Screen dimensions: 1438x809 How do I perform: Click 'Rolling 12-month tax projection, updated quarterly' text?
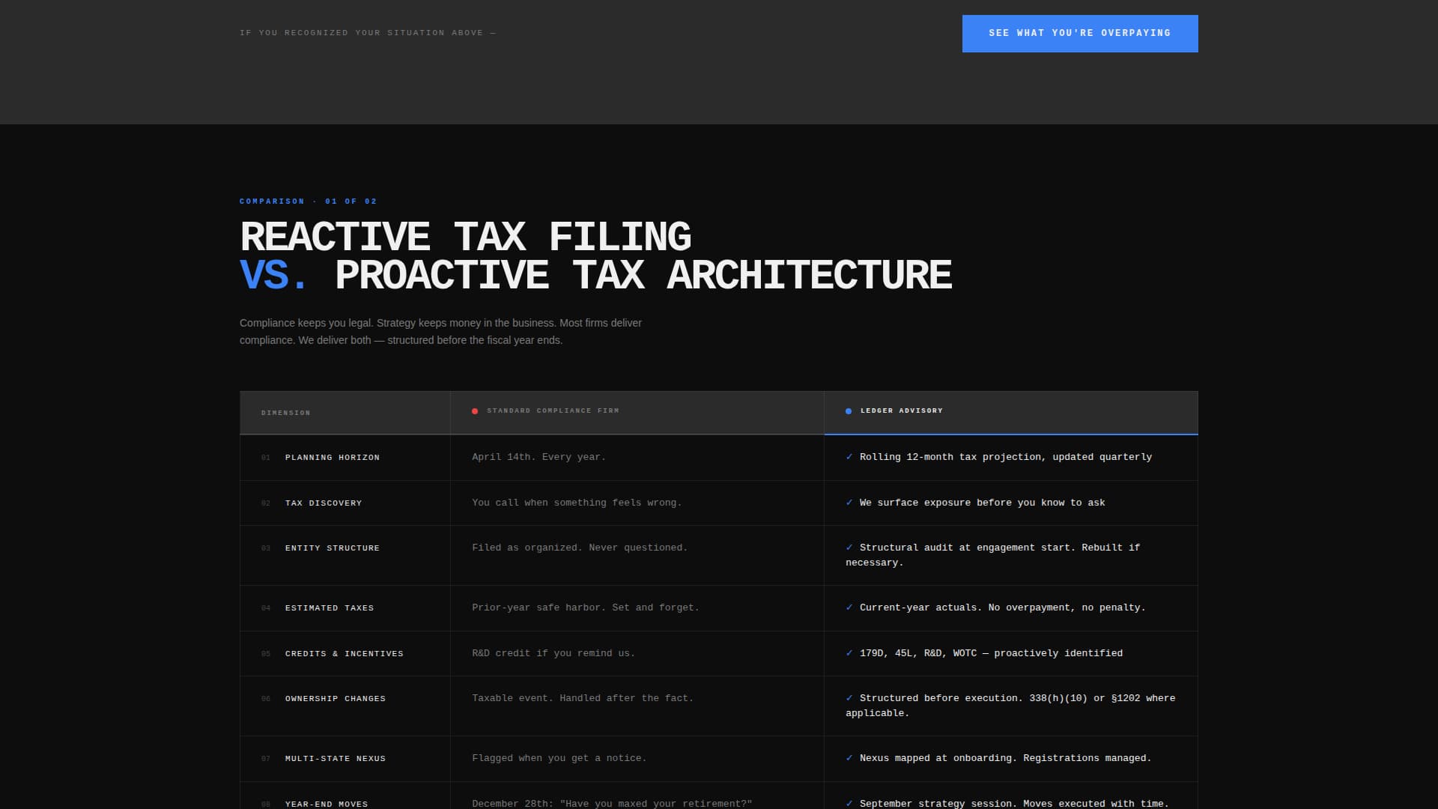coord(1006,457)
